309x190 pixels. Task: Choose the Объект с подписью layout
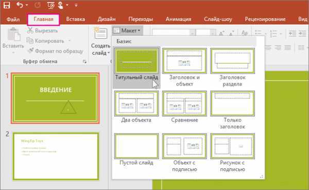click(184, 153)
